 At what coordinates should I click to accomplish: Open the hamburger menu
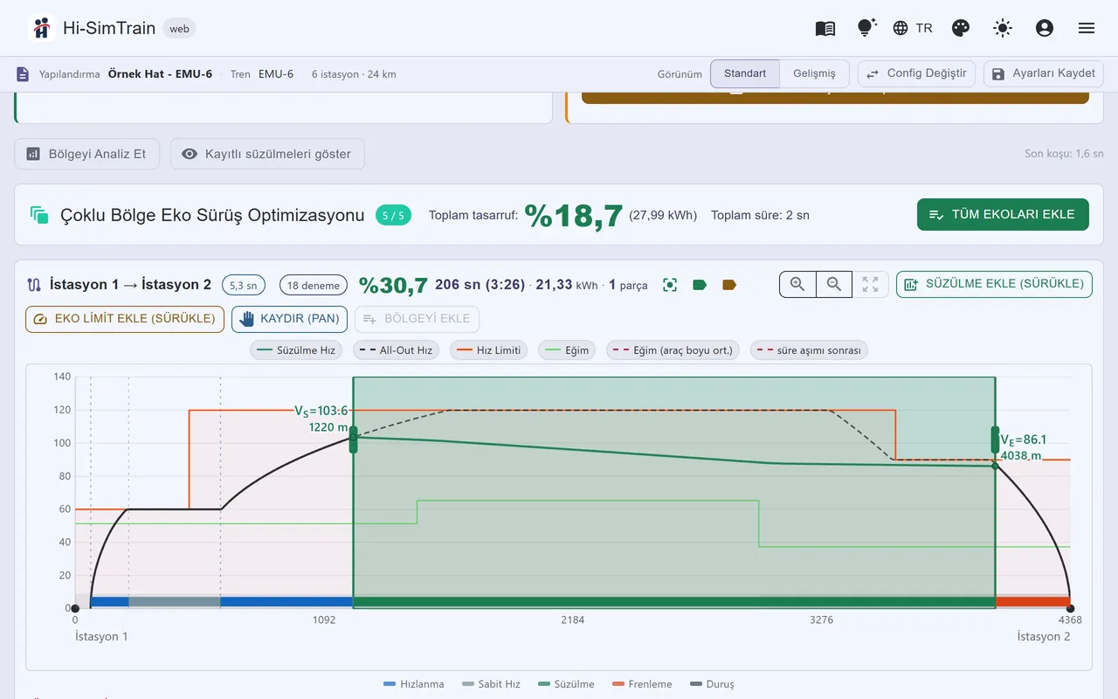(x=1087, y=28)
